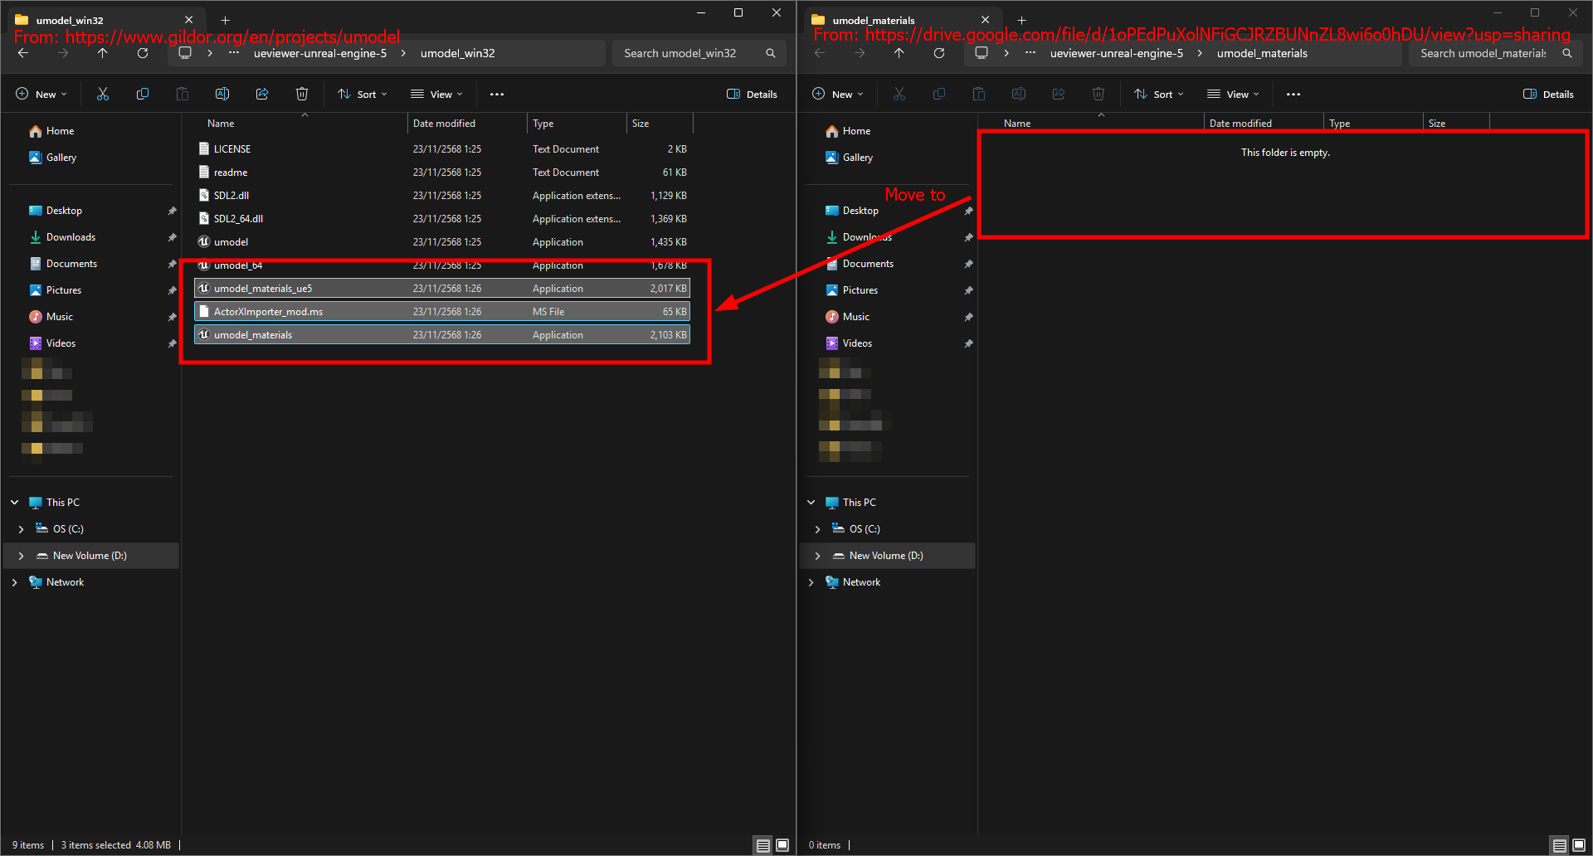Viewport: 1593px width, 856px height.
Task: Open the Sort options dropdown
Action: tap(362, 94)
